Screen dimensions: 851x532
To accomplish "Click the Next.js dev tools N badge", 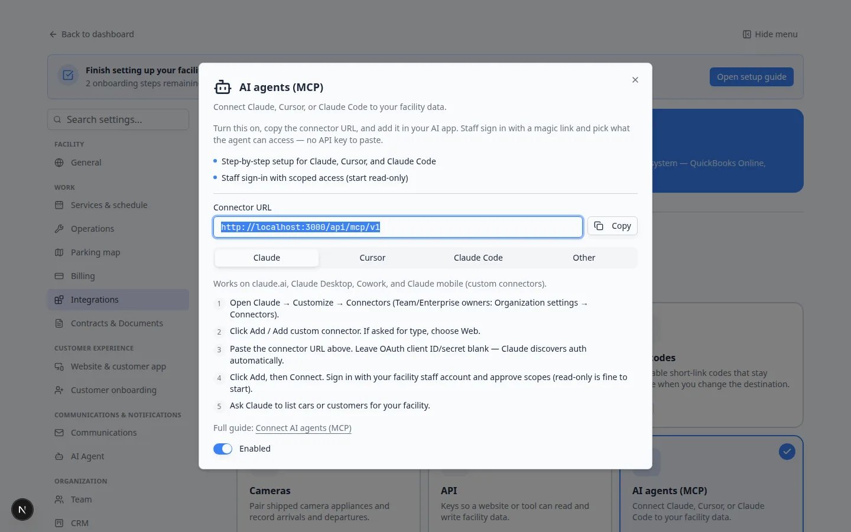I will pos(22,510).
